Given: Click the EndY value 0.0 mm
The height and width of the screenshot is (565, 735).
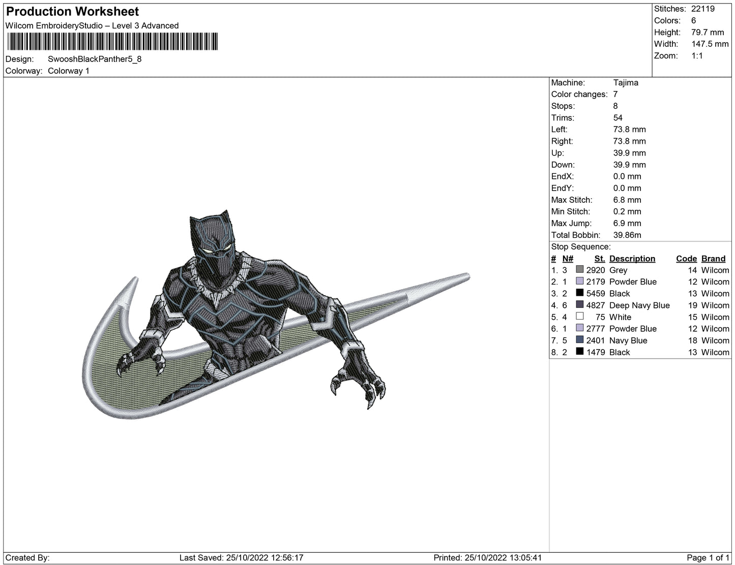Looking at the screenshot, I should (x=627, y=187).
